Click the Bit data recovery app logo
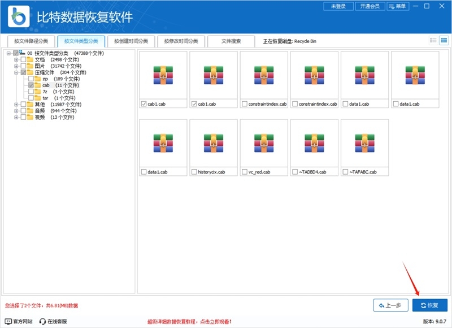This screenshot has height=328, width=452. (x=18, y=14)
